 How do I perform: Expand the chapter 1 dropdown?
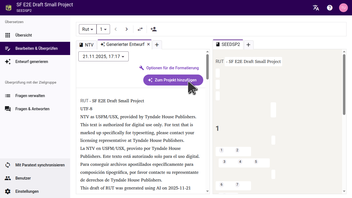(103, 29)
